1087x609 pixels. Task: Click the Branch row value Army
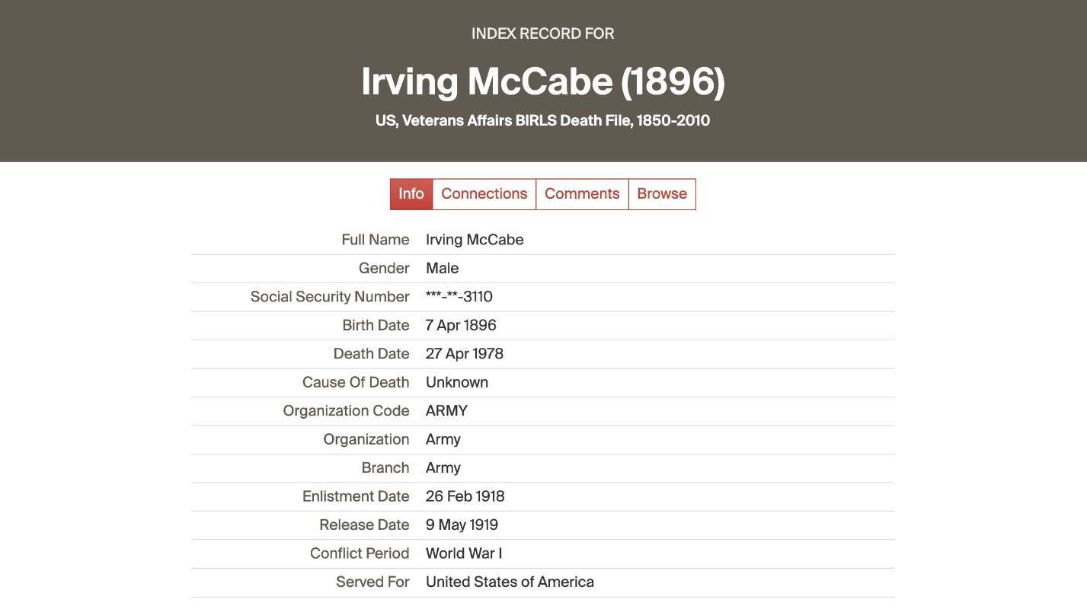[443, 468]
